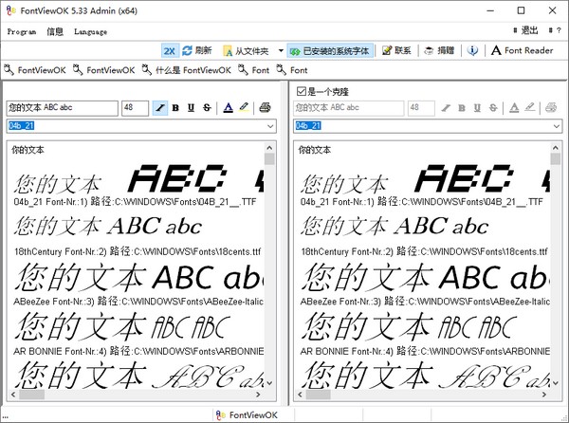Toggle italic in left panel
The width and height of the screenshot is (569, 423).
pos(160,108)
